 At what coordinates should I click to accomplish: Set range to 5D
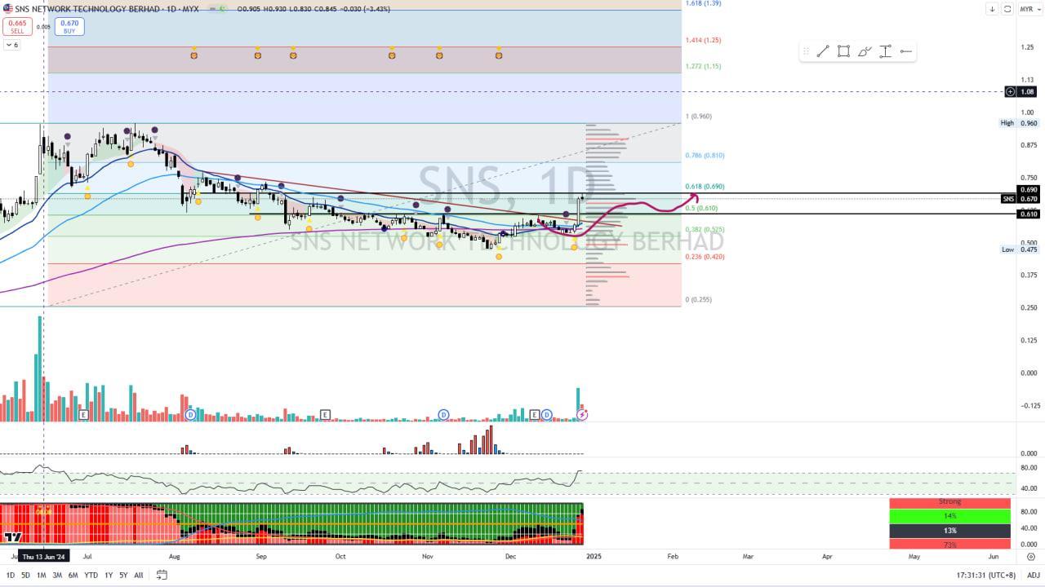26,575
